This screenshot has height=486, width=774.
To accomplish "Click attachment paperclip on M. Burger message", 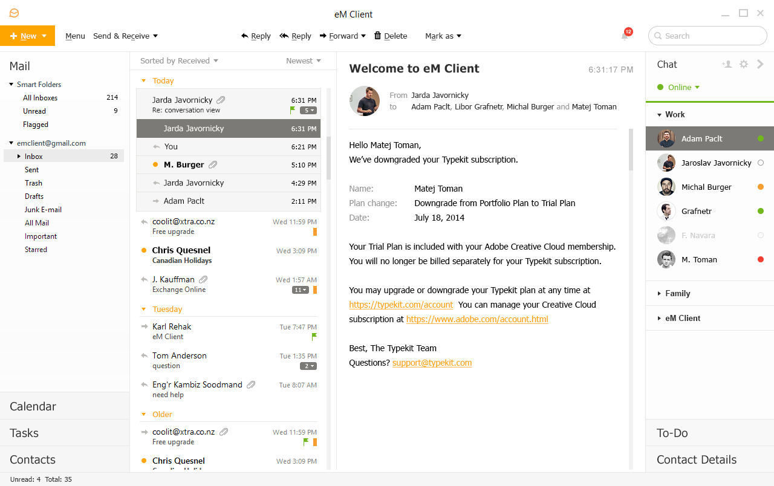I will (x=212, y=164).
